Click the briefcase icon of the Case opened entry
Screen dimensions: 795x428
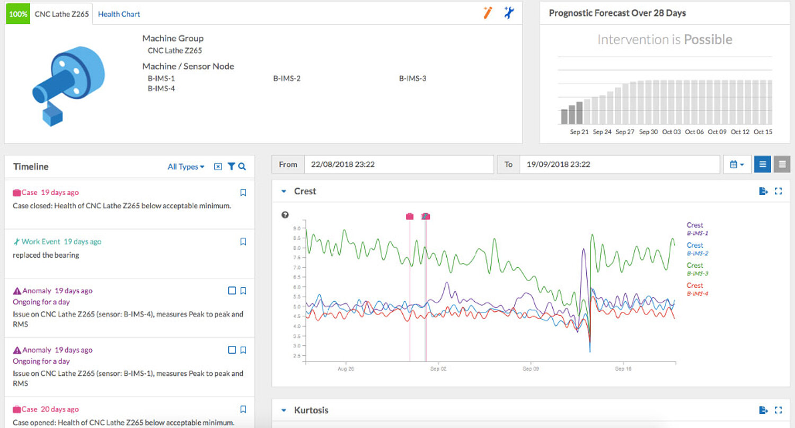click(x=16, y=409)
